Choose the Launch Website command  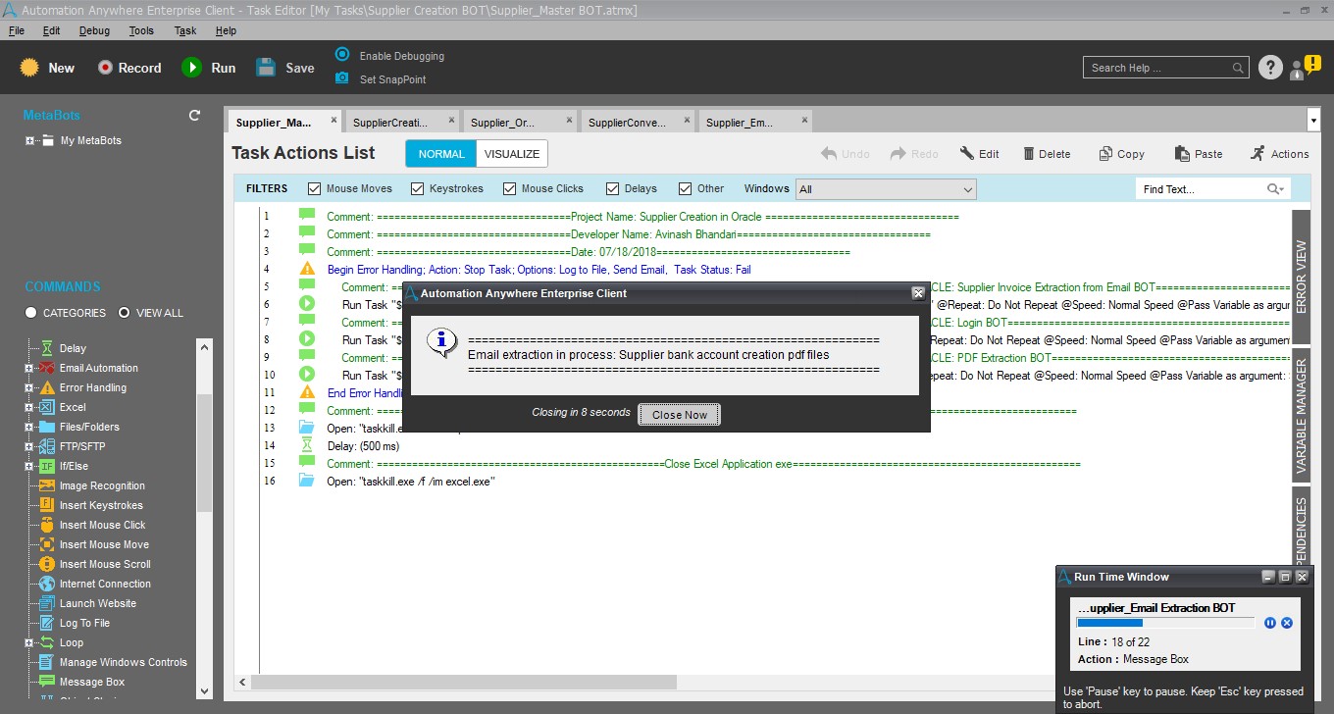[98, 603]
